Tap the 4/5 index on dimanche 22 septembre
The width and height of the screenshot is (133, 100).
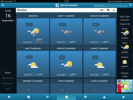point(29,90)
